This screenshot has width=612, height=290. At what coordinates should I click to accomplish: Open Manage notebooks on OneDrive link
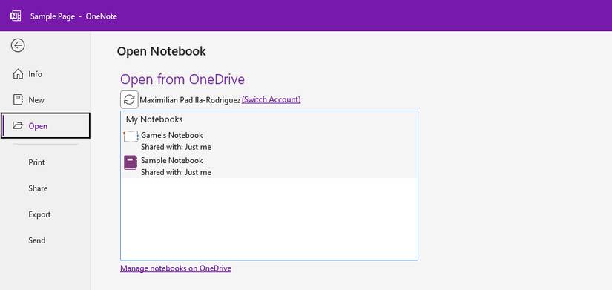coord(176,268)
